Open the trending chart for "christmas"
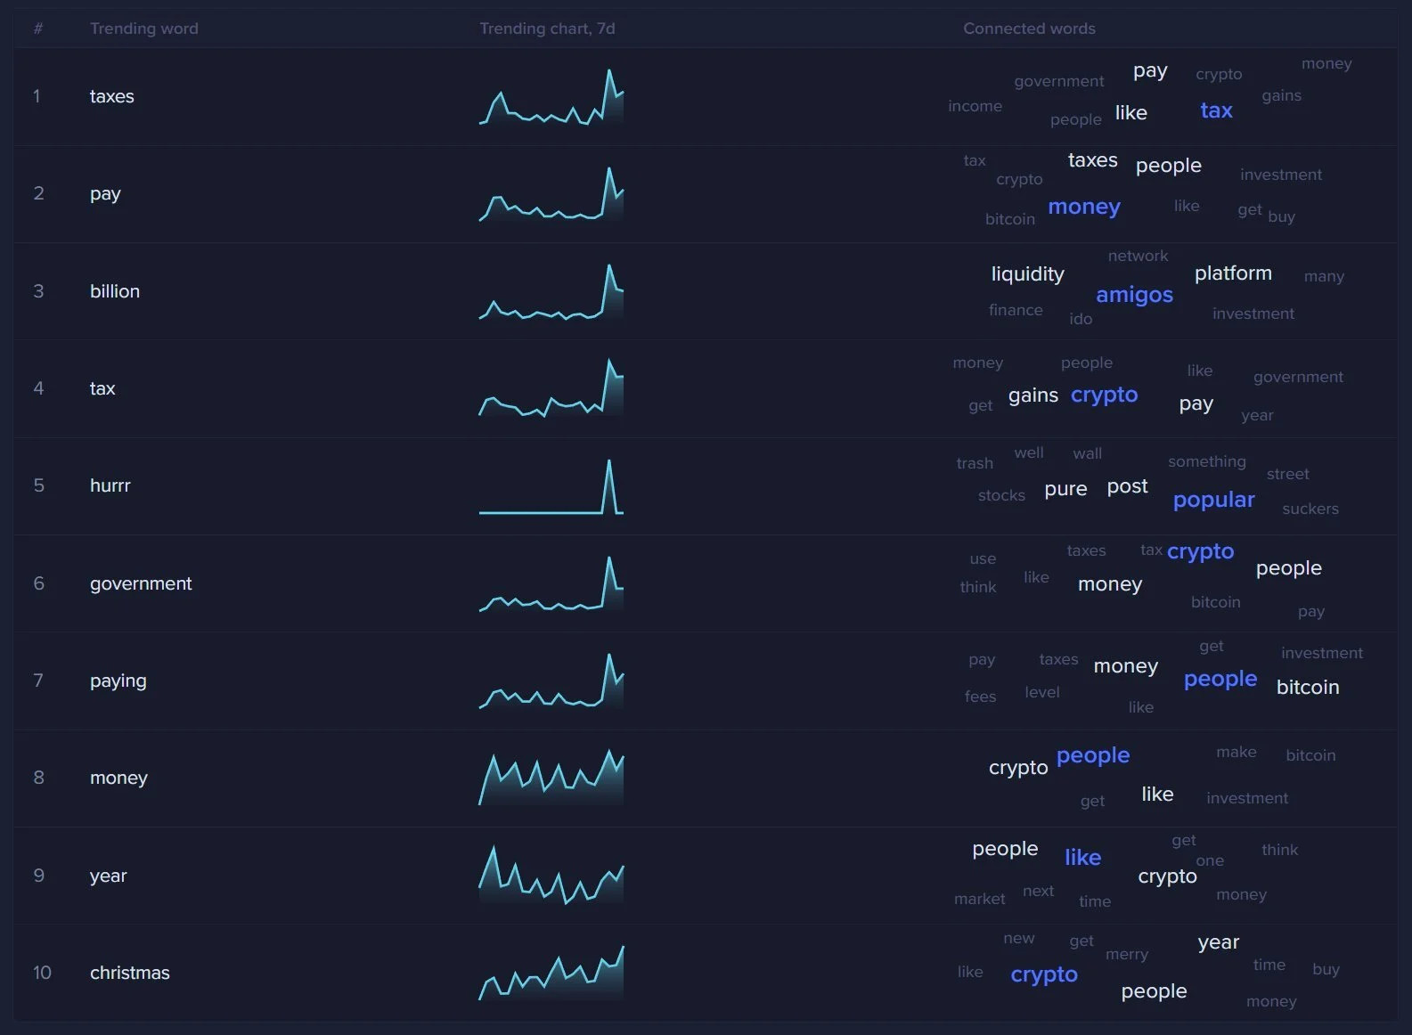The width and height of the screenshot is (1412, 1035). 551,974
